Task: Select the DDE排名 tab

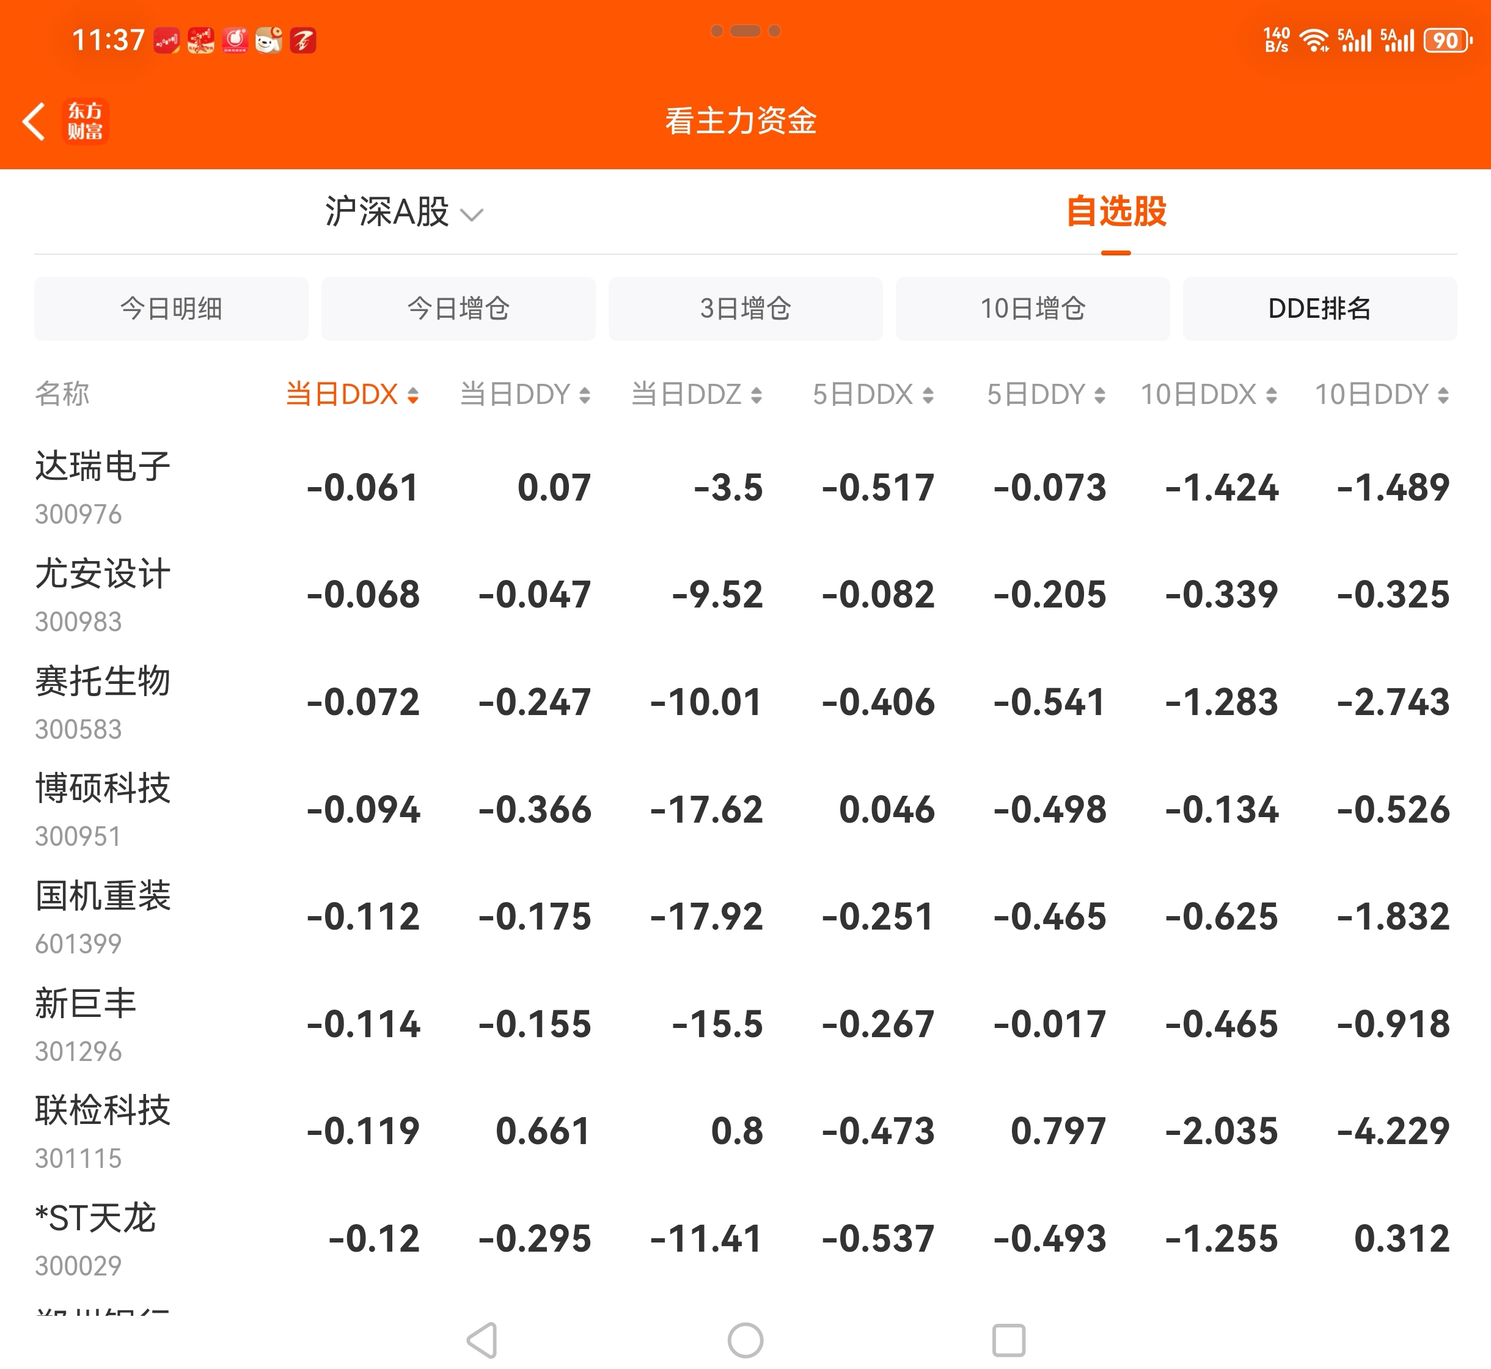Action: tap(1319, 309)
